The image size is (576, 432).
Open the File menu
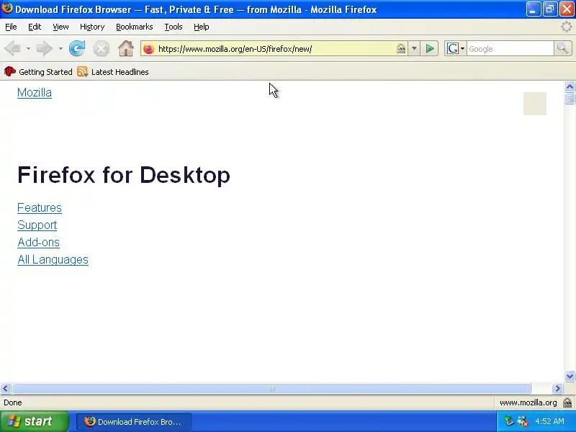(x=11, y=27)
